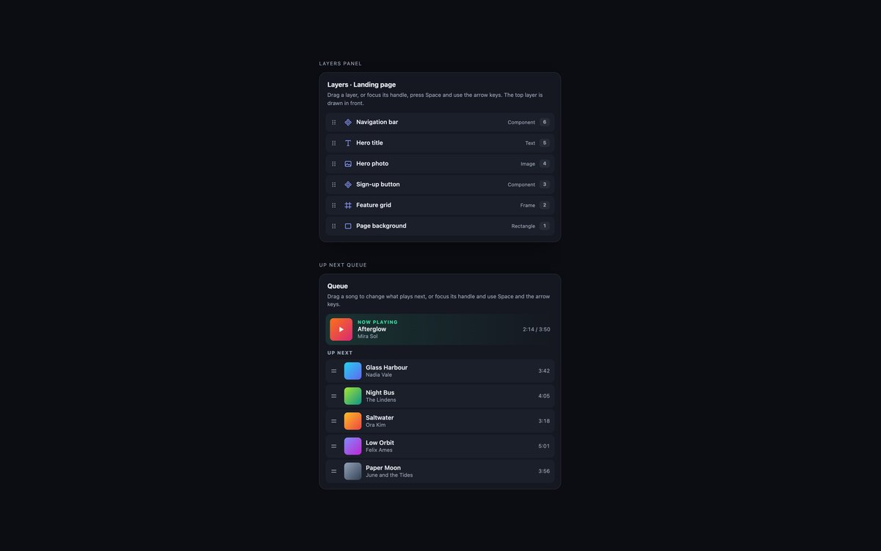Click the reorder handle for Saltwater

click(334, 421)
